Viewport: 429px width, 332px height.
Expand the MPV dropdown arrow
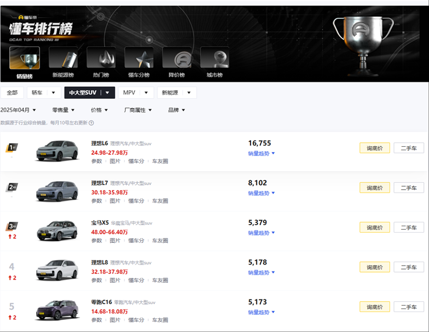[x=146, y=93]
